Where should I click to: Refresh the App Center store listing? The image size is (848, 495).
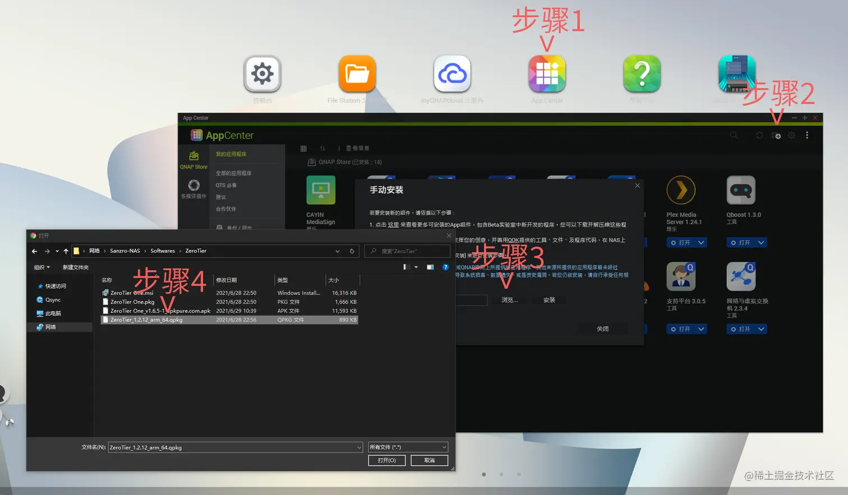[x=759, y=135]
